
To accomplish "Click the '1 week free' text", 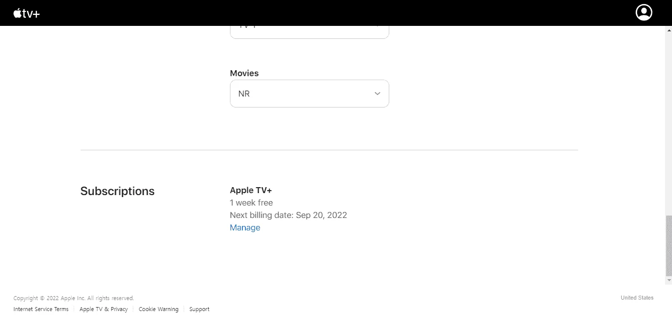I will 251,203.
